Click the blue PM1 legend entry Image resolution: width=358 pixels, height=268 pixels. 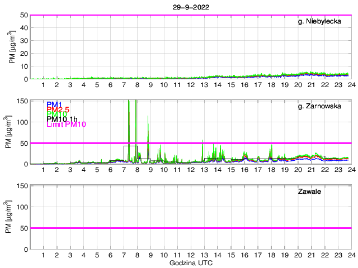point(54,104)
